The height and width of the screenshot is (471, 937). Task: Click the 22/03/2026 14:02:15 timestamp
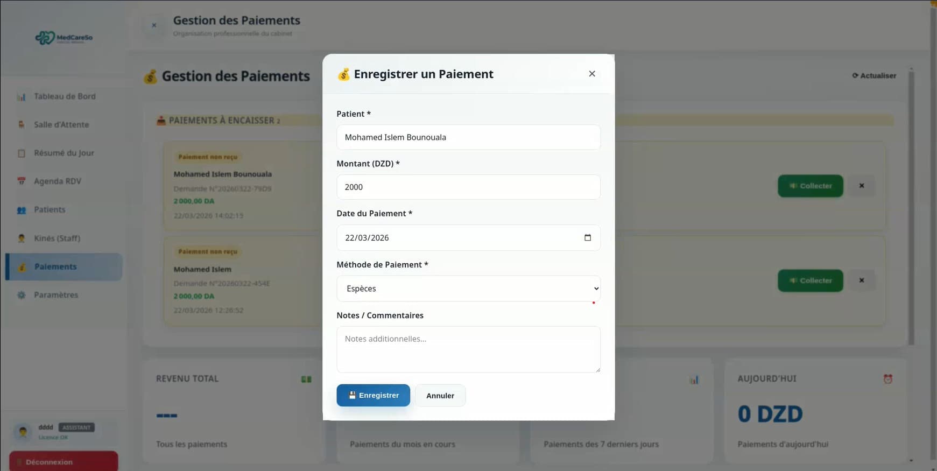pos(208,215)
